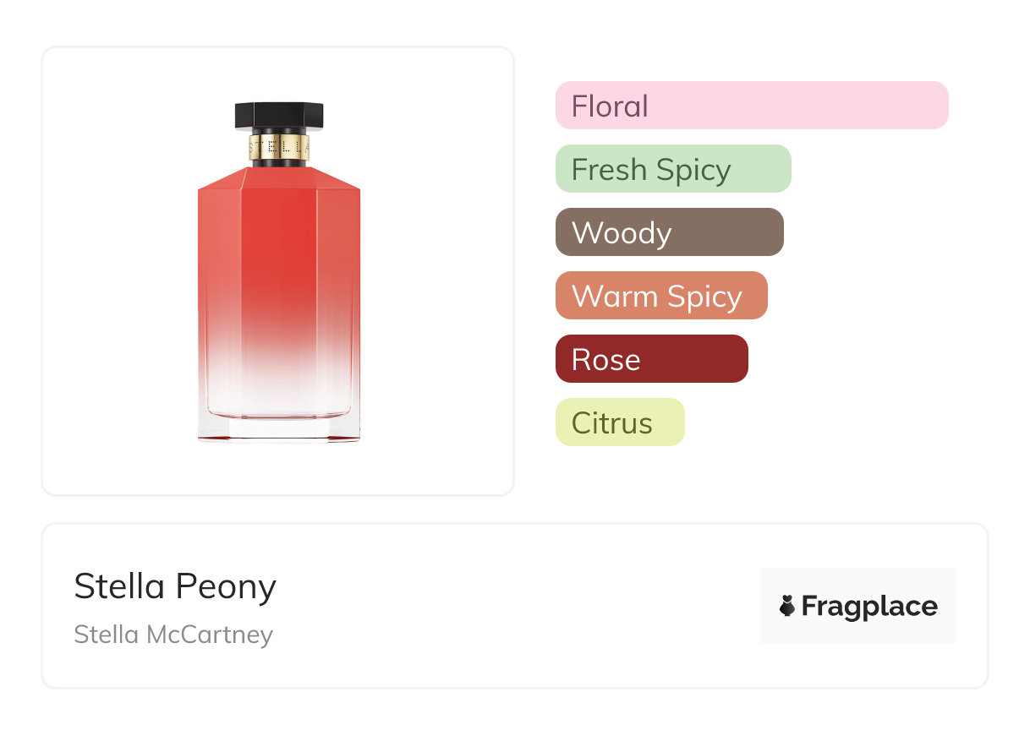Choose the Warm Spicy accord bar
The height and width of the screenshot is (730, 1030).
coord(661,296)
